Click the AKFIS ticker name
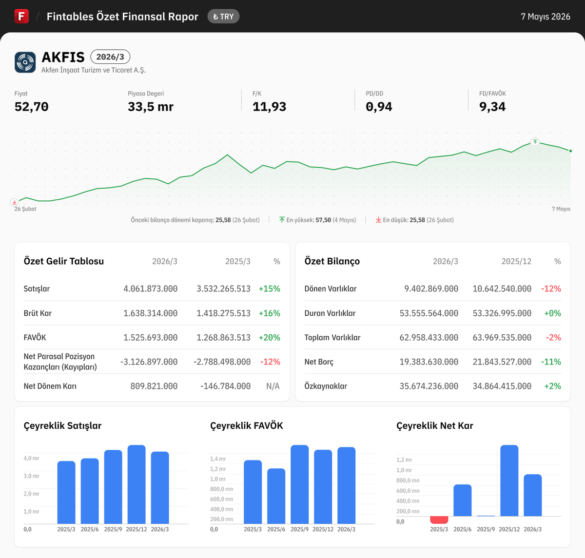The height and width of the screenshot is (558, 585). [x=63, y=57]
